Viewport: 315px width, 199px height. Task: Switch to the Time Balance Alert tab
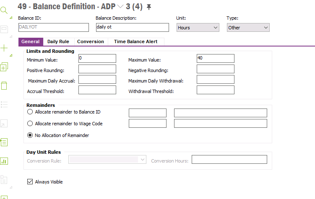point(136,42)
